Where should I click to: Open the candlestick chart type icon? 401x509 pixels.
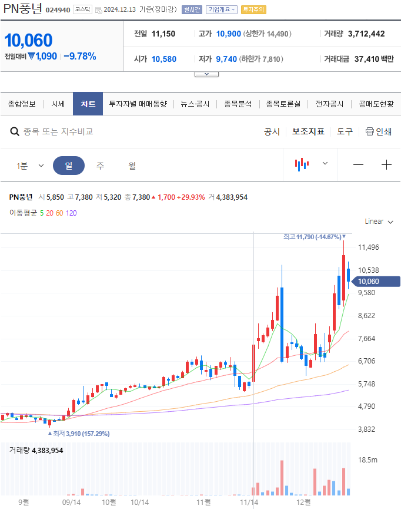click(x=302, y=164)
